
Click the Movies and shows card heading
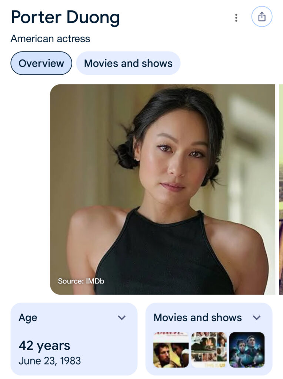tap(197, 318)
